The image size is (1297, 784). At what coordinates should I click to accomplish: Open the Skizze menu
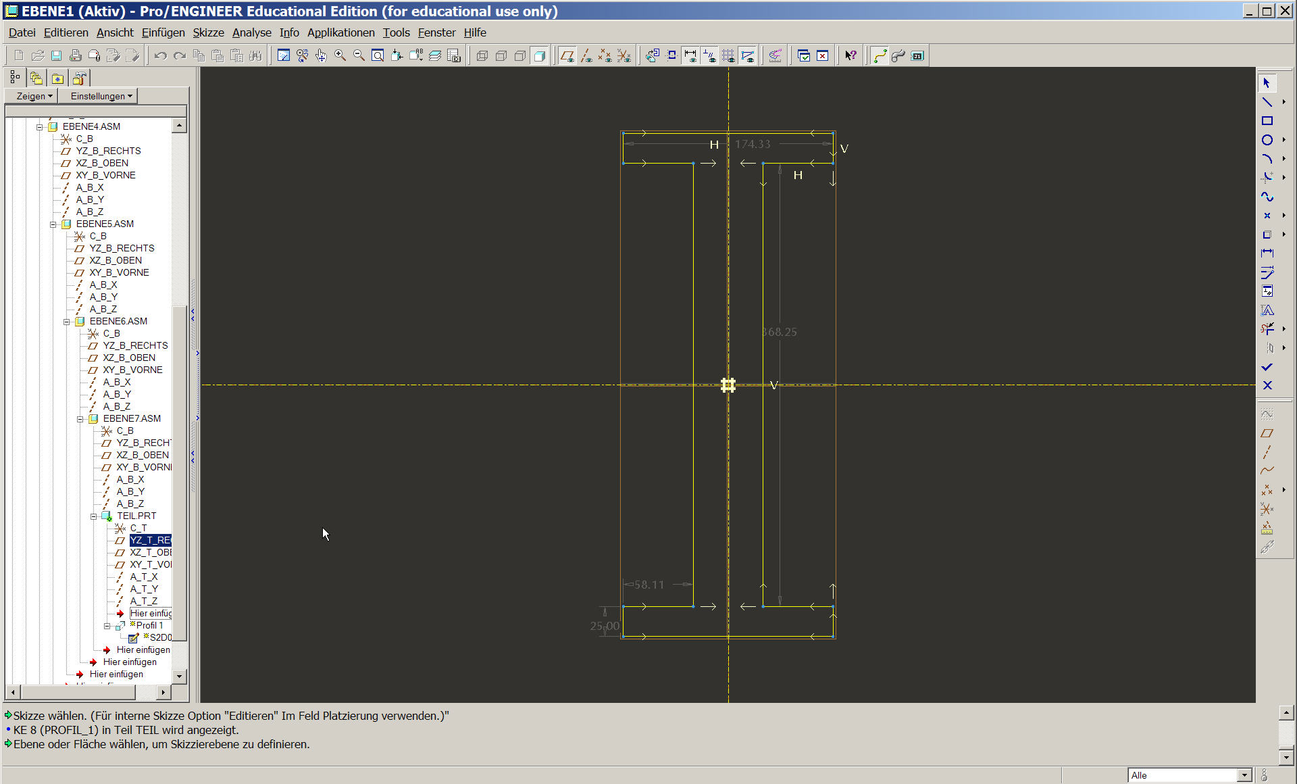click(208, 32)
